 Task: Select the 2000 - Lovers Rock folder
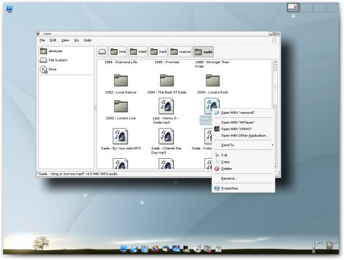212,81
